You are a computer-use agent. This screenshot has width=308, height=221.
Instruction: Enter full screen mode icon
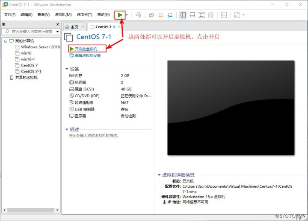coord(201,15)
